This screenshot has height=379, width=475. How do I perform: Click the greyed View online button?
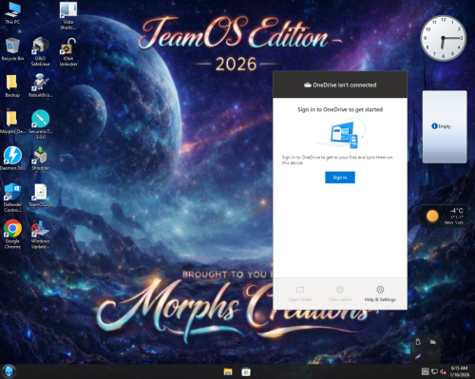coord(340,294)
